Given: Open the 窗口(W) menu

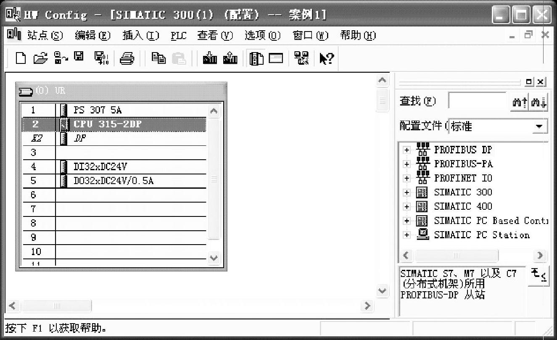Looking at the screenshot, I should (311, 36).
